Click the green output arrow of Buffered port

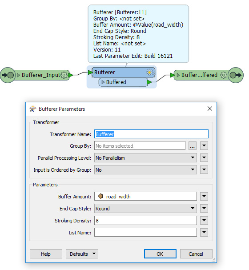pyautogui.click(x=149, y=82)
